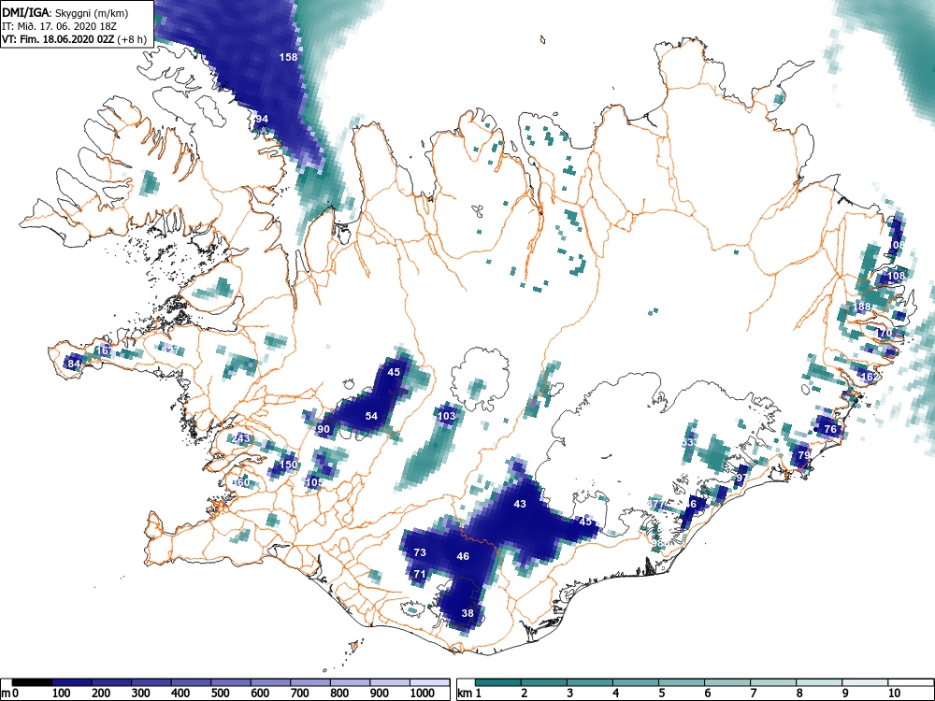This screenshot has height=701, width=935.
Task: Select the IT initial time line
Action: (59, 26)
